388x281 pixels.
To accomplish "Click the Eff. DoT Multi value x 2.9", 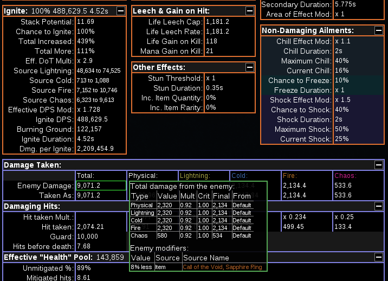I will click(x=85, y=61).
